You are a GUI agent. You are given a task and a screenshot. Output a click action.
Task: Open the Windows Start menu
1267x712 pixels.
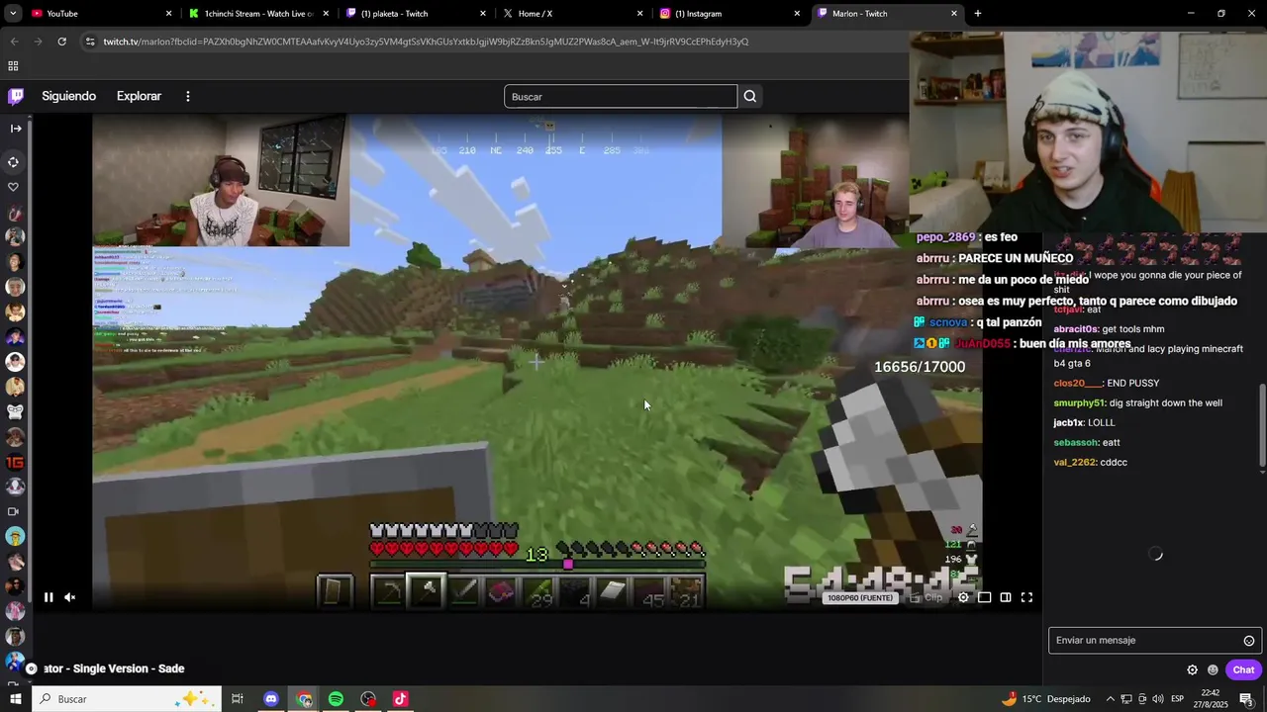pos(15,699)
